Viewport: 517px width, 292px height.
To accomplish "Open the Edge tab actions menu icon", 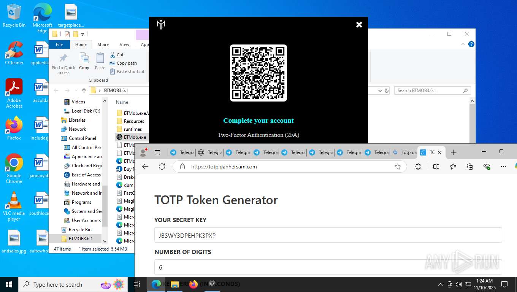I will 157,152.
